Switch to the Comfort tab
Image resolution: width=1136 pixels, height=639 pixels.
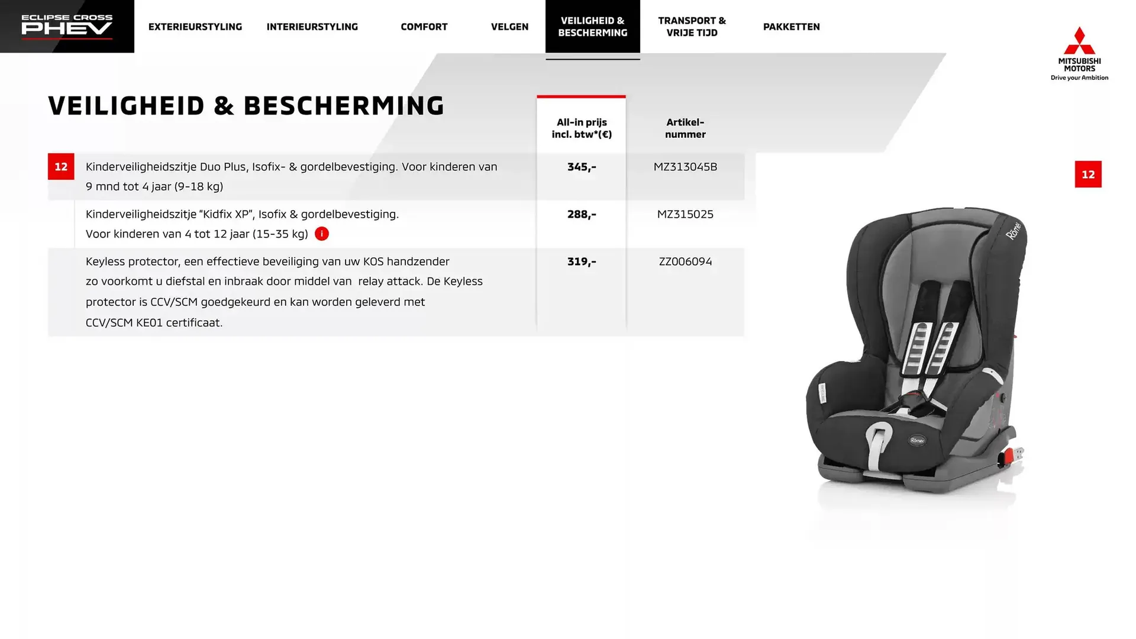click(x=424, y=27)
